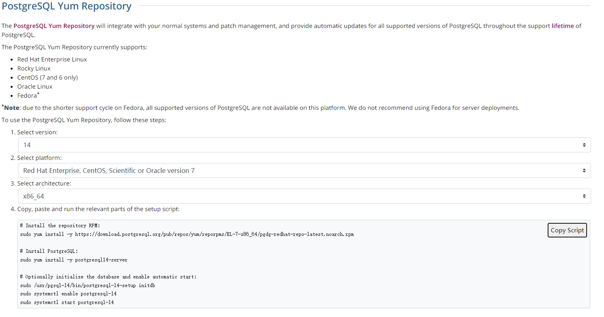
Task: Click the architecture dropdown's chevron arrow icon
Action: [585, 196]
